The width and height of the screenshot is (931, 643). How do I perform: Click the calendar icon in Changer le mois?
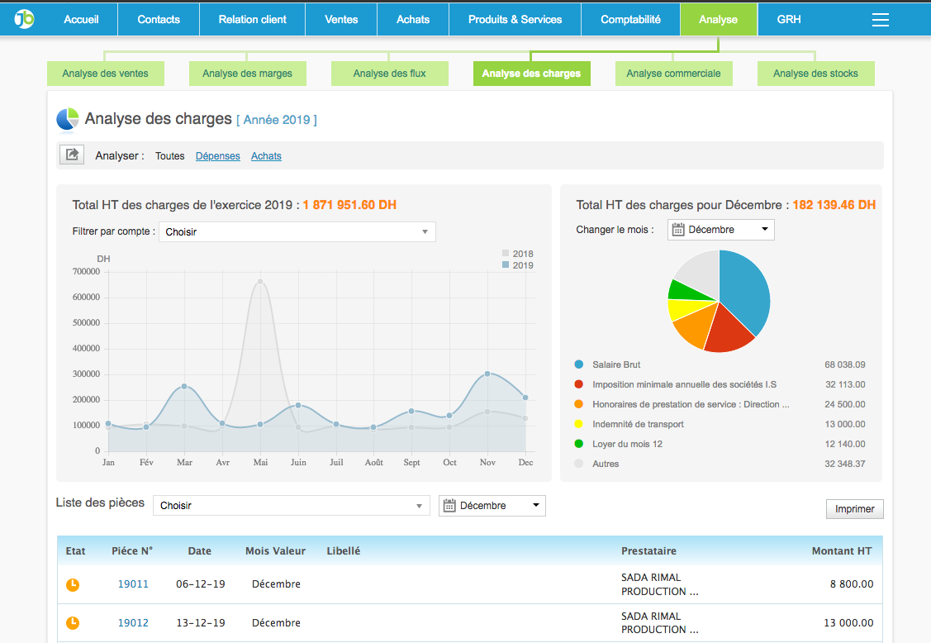tap(678, 230)
